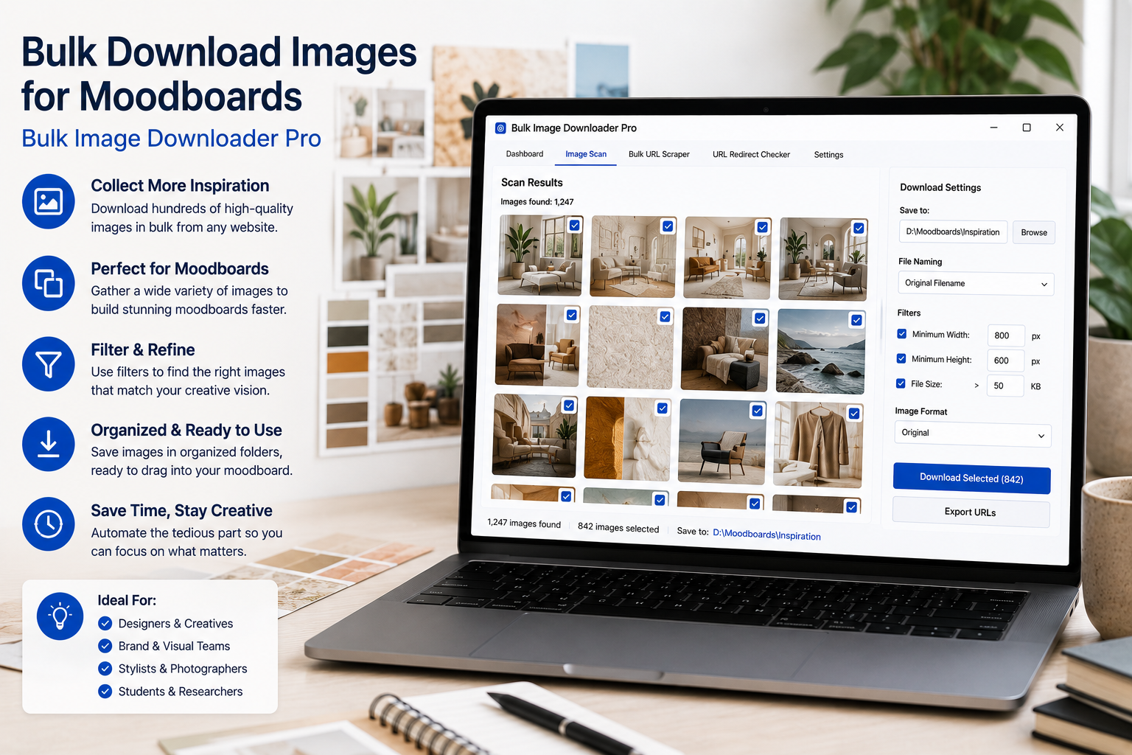
Task: Edit the File Size value 50
Action: (1005, 386)
